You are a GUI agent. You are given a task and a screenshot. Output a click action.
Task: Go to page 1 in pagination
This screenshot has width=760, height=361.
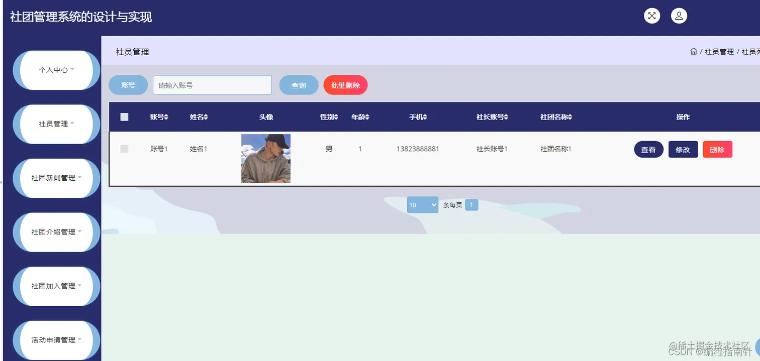471,205
